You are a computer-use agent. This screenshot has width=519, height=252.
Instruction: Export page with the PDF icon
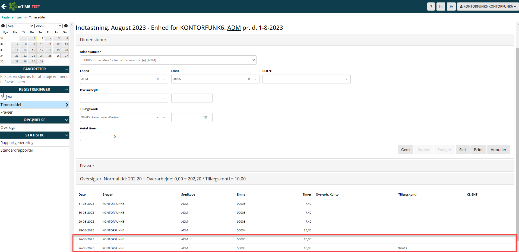[441, 7]
